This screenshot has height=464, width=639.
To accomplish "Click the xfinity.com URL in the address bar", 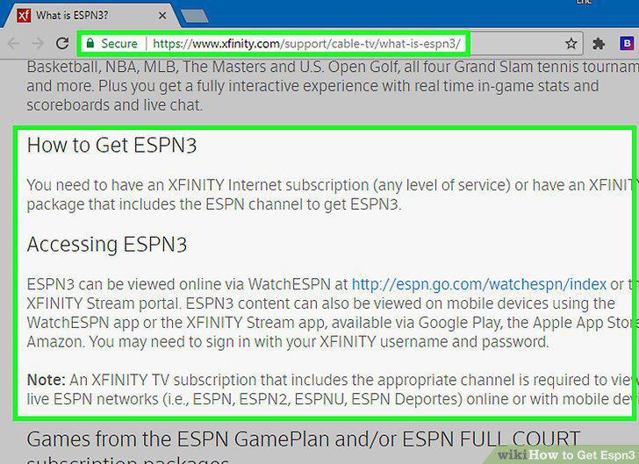I will click(x=306, y=43).
